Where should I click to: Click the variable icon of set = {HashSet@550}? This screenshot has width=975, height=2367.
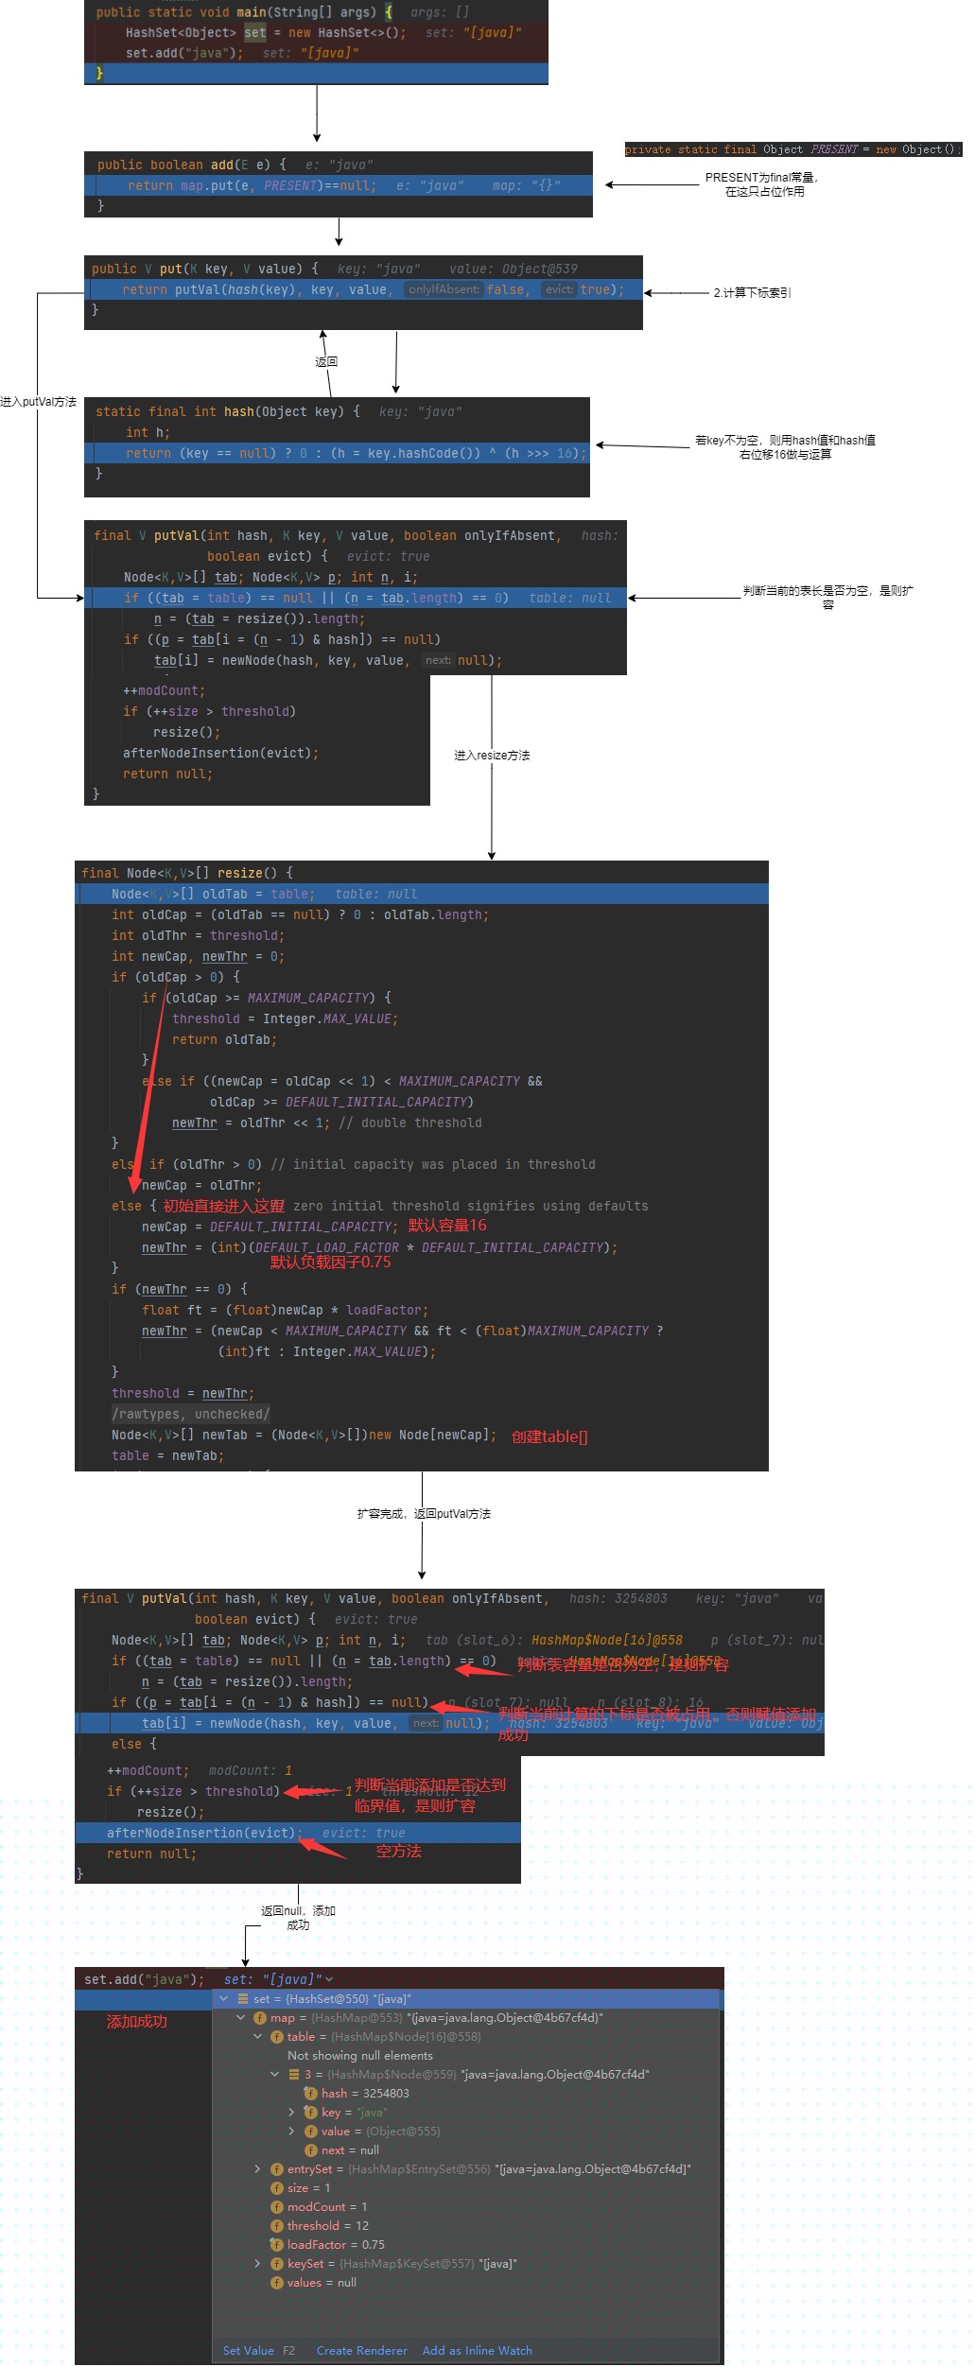(243, 1998)
